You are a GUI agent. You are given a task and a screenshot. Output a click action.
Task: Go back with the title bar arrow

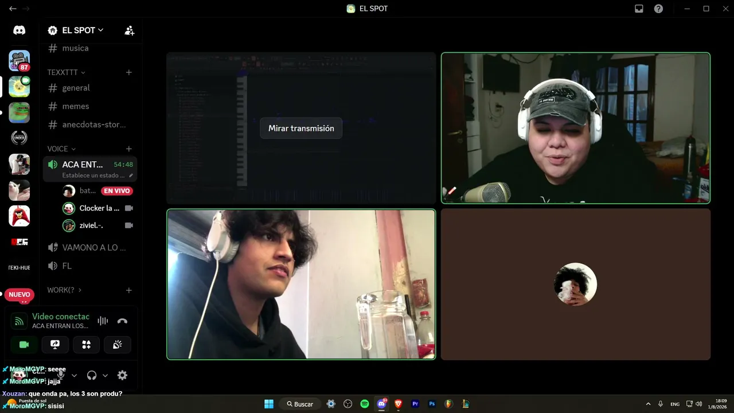click(13, 9)
